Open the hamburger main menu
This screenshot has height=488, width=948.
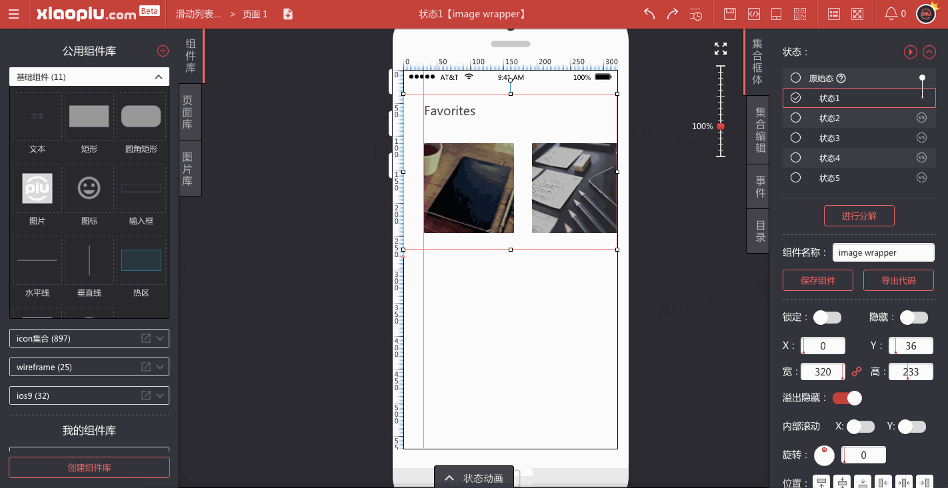point(14,14)
